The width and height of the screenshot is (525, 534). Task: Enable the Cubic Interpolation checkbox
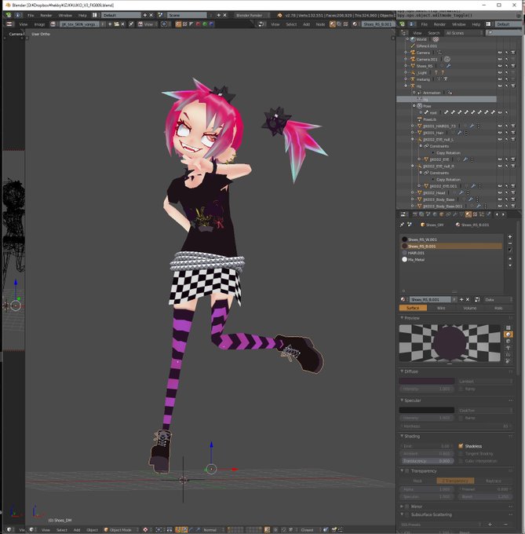point(461,461)
